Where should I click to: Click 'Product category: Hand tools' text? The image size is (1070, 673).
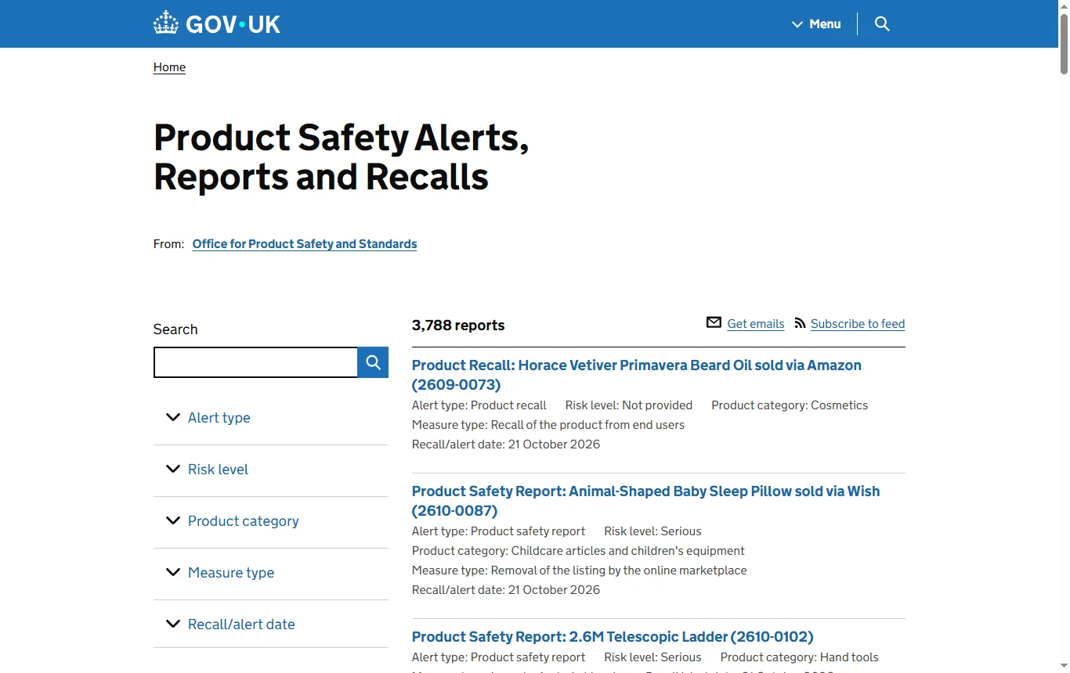click(800, 657)
